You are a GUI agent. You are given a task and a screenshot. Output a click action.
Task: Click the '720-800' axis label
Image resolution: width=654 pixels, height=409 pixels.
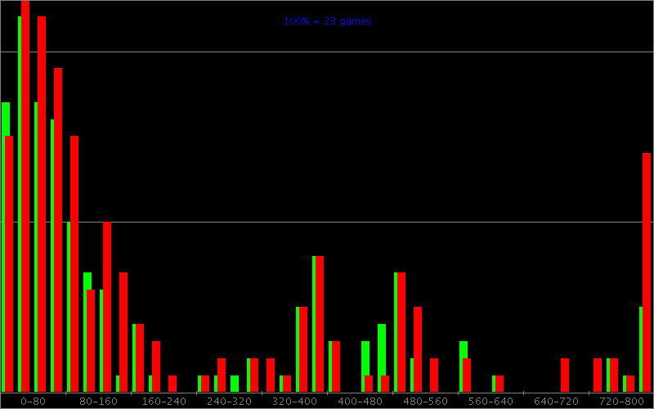pyautogui.click(x=621, y=402)
